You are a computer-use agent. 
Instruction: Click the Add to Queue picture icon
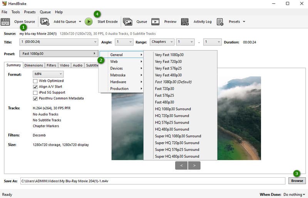click(x=45, y=22)
